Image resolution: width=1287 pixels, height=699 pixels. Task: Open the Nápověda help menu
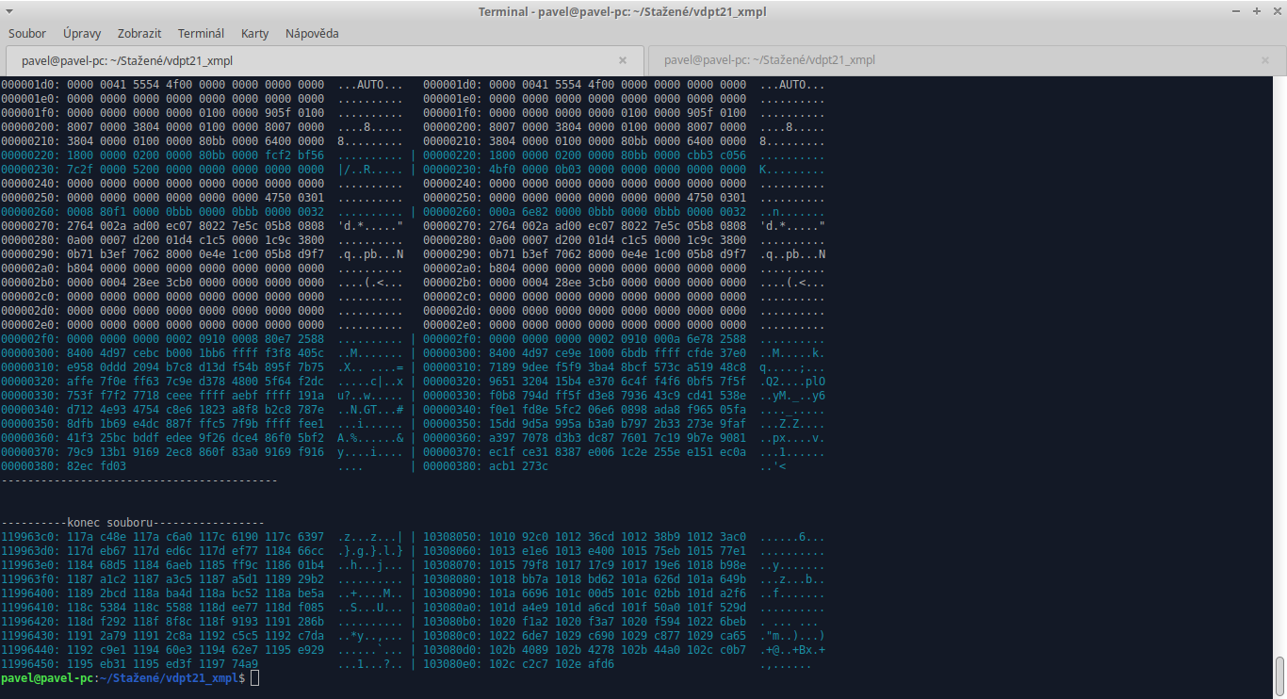pos(310,33)
